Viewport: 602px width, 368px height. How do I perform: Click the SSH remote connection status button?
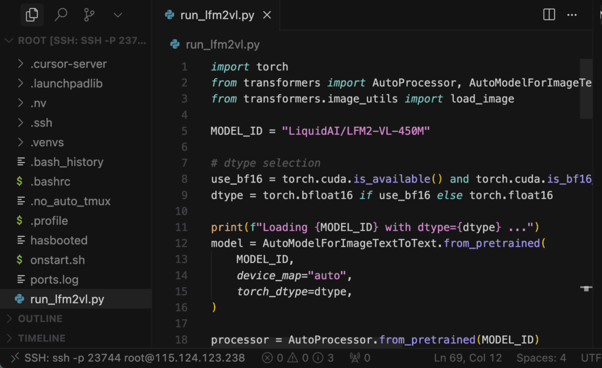point(128,357)
